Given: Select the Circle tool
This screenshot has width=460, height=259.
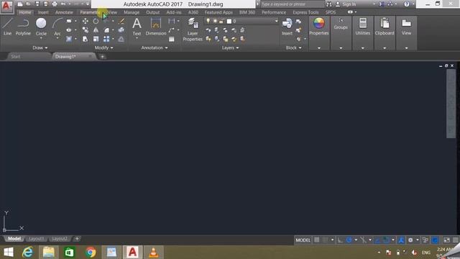Looking at the screenshot, I should tap(41, 27).
